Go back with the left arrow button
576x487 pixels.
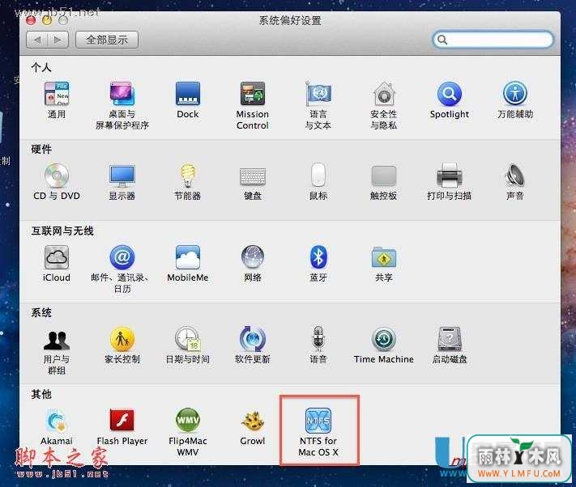tap(36, 40)
